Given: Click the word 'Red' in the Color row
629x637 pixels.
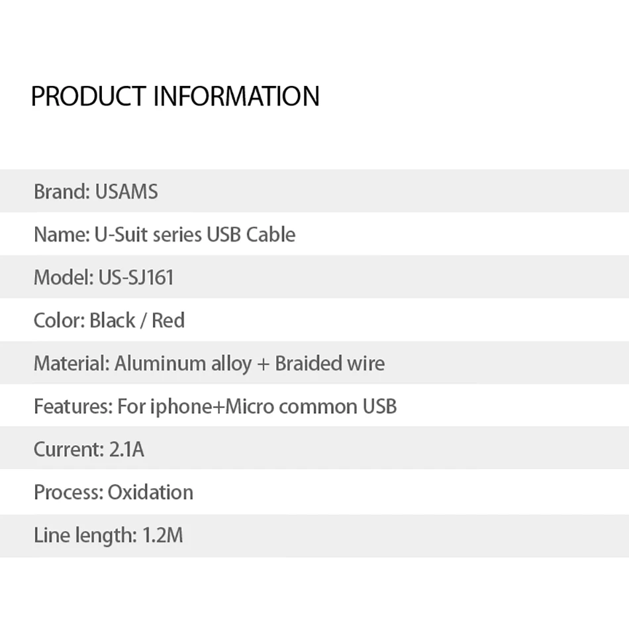Looking at the screenshot, I should 168,320.
